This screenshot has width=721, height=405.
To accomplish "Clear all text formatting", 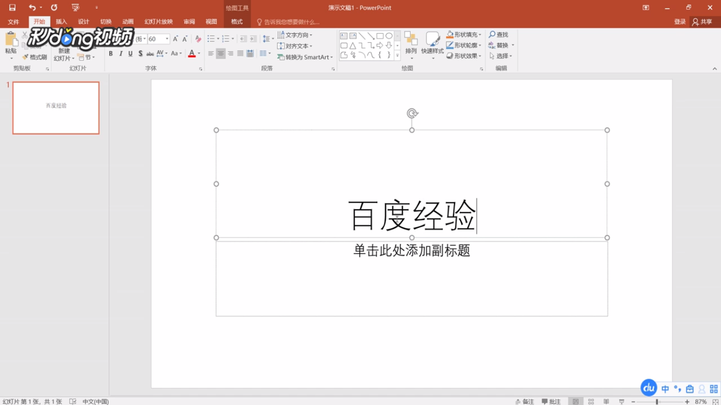I will point(198,39).
